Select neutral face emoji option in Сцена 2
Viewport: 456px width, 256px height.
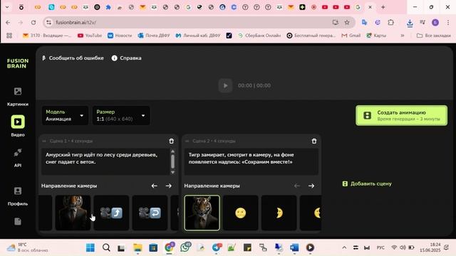click(241, 213)
